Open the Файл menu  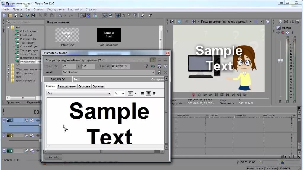tap(6, 9)
